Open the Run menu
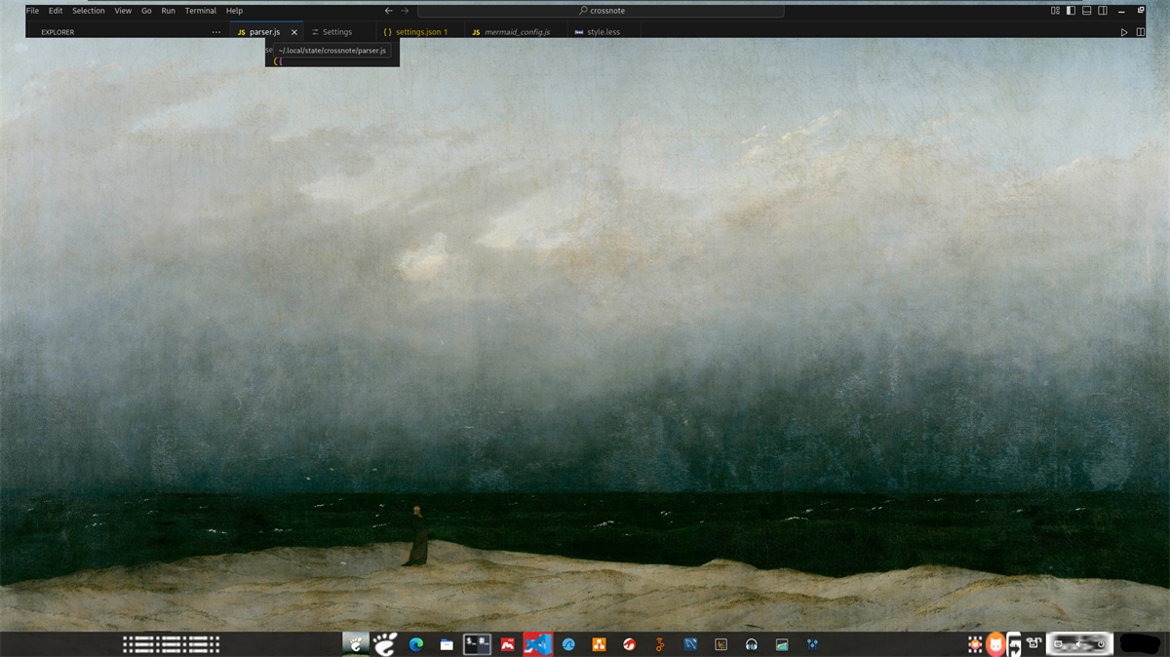The image size is (1170, 657). tap(169, 11)
